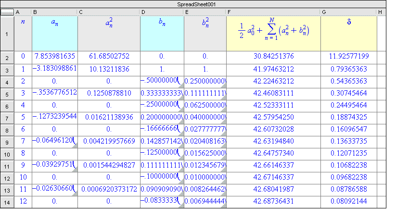Image resolution: width=396 pixels, height=218 pixels.
Task: Click column H header
Action: pos(381,12)
